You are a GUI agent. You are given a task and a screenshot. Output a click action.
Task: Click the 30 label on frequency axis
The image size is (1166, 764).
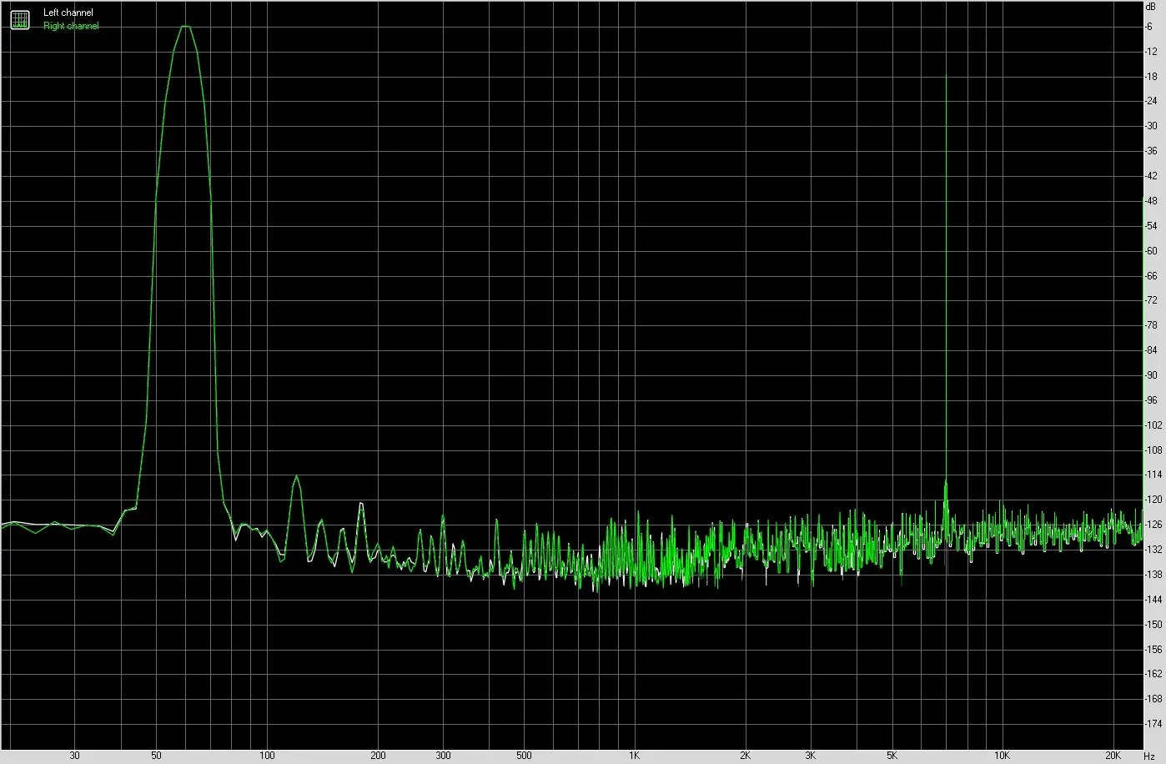coord(75,756)
